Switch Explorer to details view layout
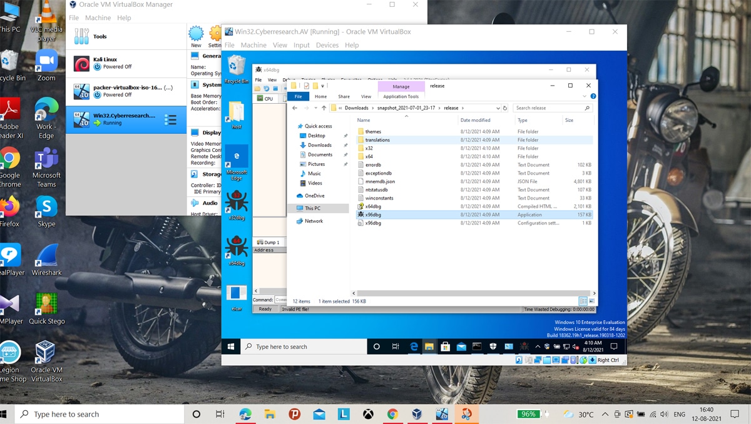The height and width of the screenshot is (424, 751). (x=583, y=301)
